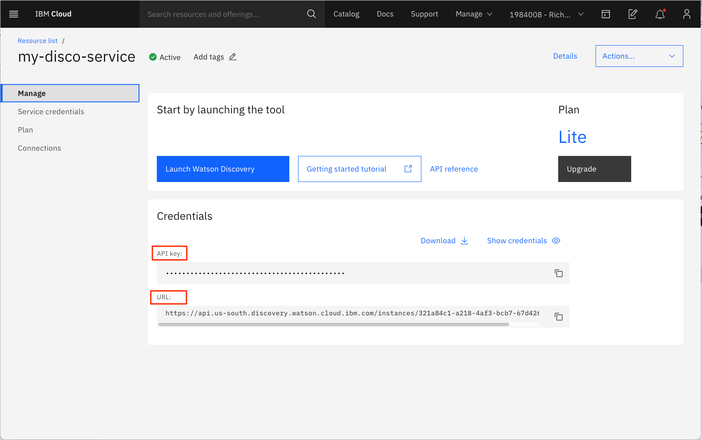Open the Actions... dropdown
Image resolution: width=702 pixels, height=440 pixels.
tap(639, 56)
